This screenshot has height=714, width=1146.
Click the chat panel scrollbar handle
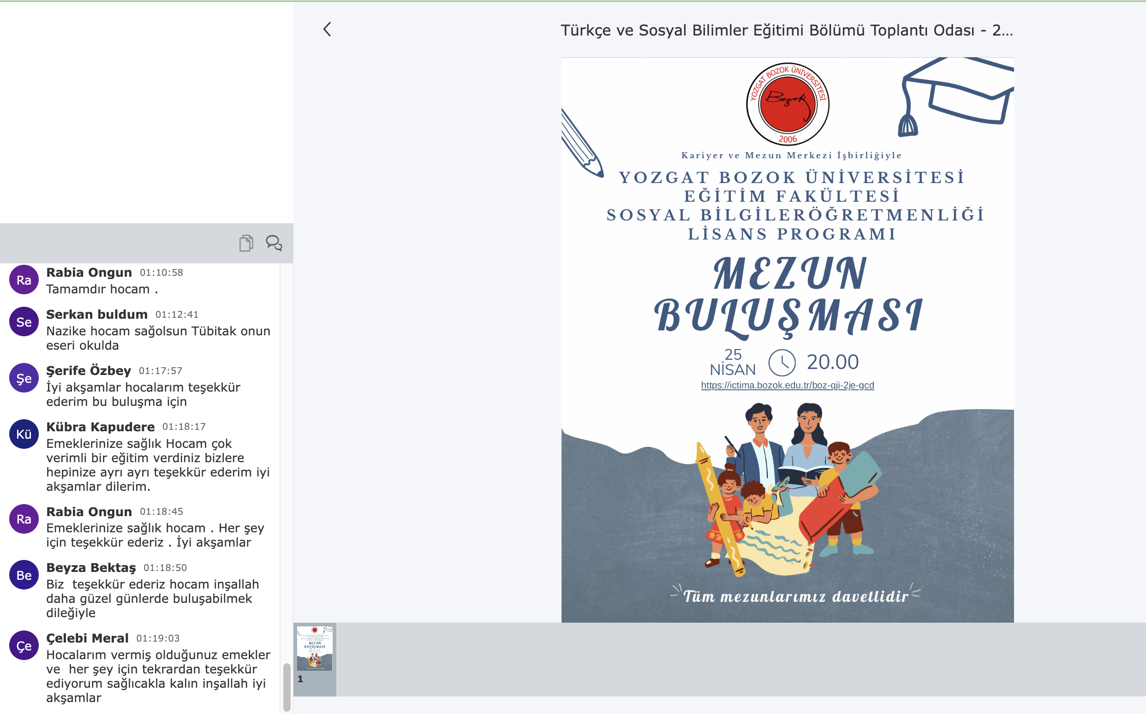tap(286, 688)
